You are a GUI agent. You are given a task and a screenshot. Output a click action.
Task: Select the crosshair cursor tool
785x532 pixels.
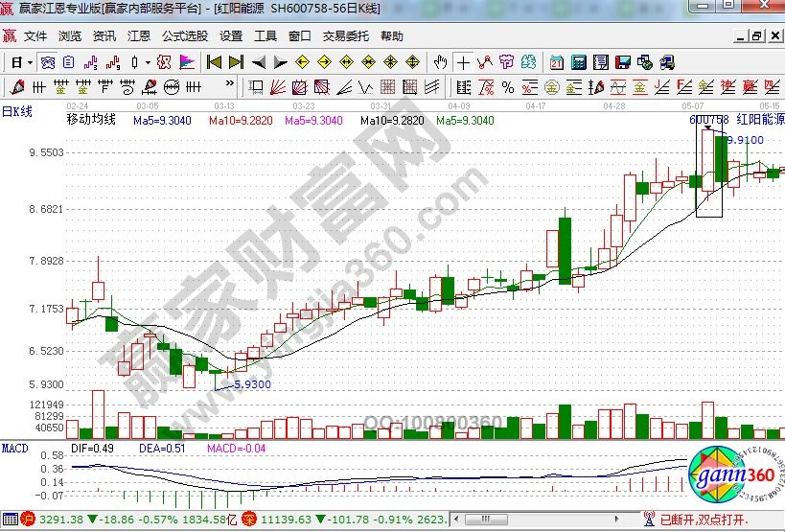point(464,62)
